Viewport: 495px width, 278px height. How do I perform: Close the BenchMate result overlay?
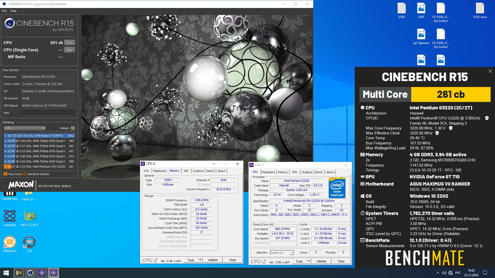click(x=490, y=71)
